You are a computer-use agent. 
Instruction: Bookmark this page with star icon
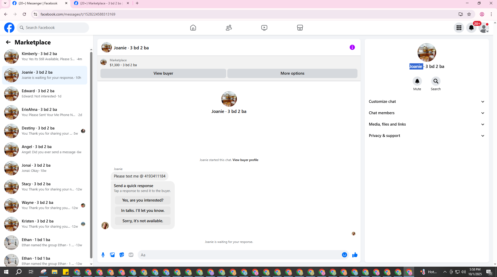[x=469, y=14]
